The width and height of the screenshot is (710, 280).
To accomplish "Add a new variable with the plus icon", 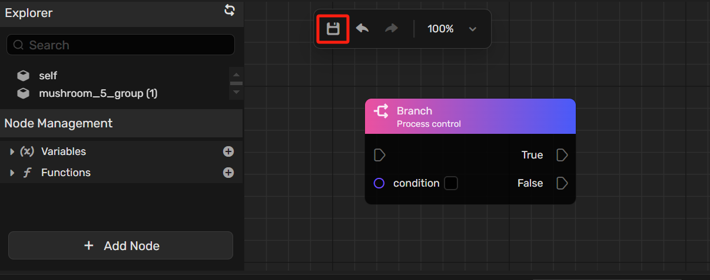I will 228,151.
